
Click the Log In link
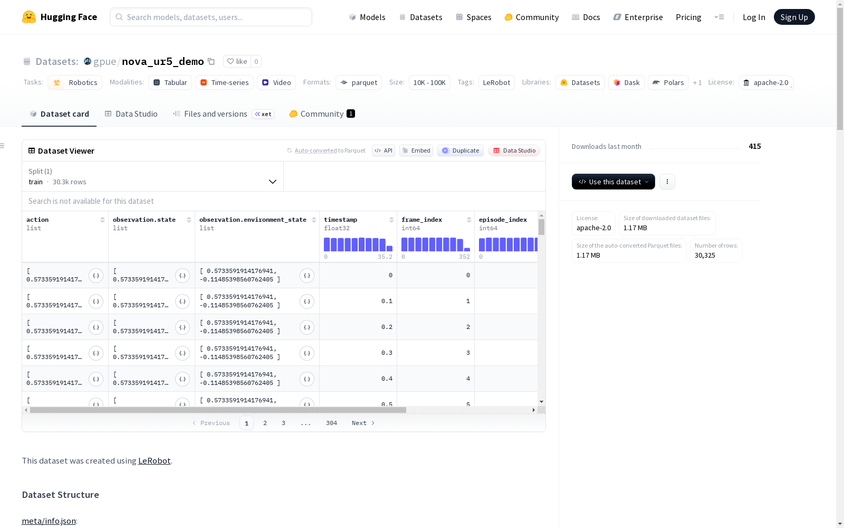[754, 17]
